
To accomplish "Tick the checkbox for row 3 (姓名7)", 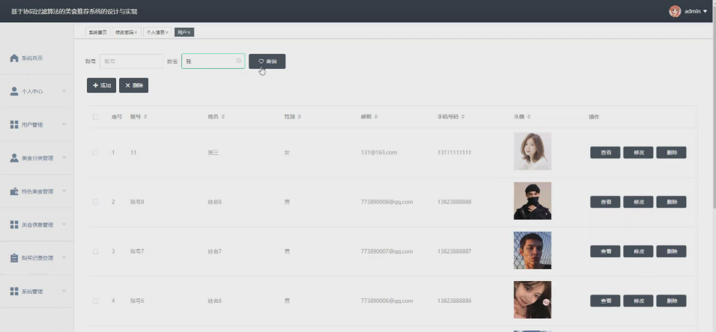I will coord(95,251).
